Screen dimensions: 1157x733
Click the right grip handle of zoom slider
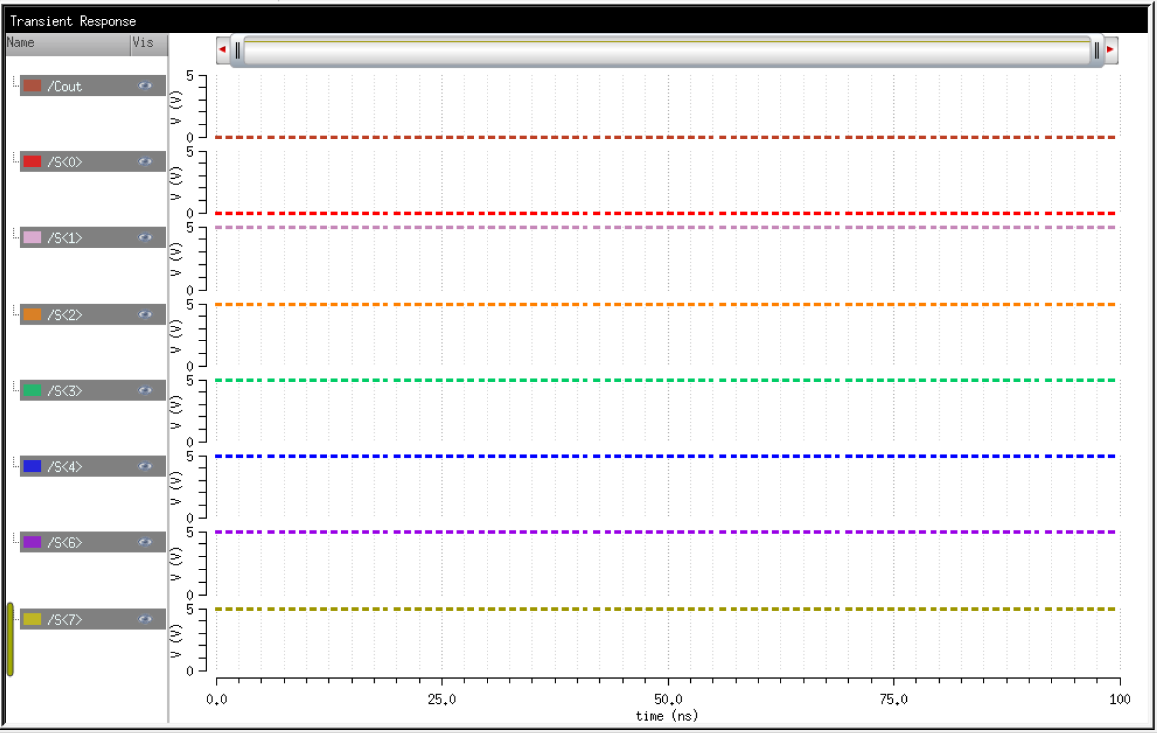(1097, 51)
